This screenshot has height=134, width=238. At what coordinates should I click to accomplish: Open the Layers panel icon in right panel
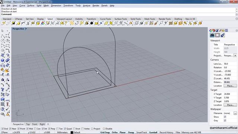[214, 31]
